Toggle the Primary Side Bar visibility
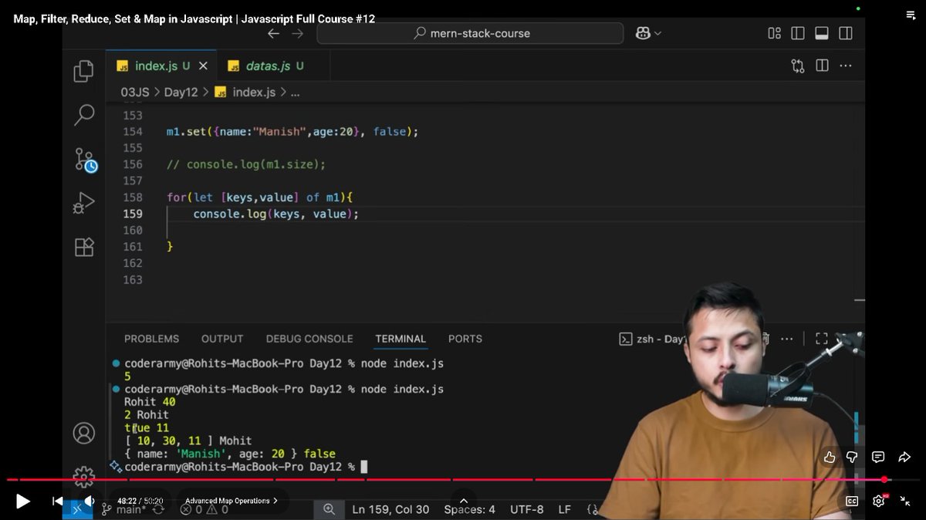The image size is (926, 520). click(x=797, y=32)
